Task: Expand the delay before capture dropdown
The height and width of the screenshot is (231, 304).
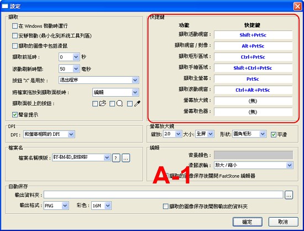Action: [x=76, y=57]
